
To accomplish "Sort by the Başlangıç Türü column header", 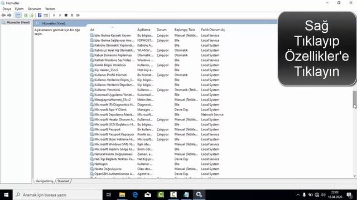I will [x=185, y=29].
